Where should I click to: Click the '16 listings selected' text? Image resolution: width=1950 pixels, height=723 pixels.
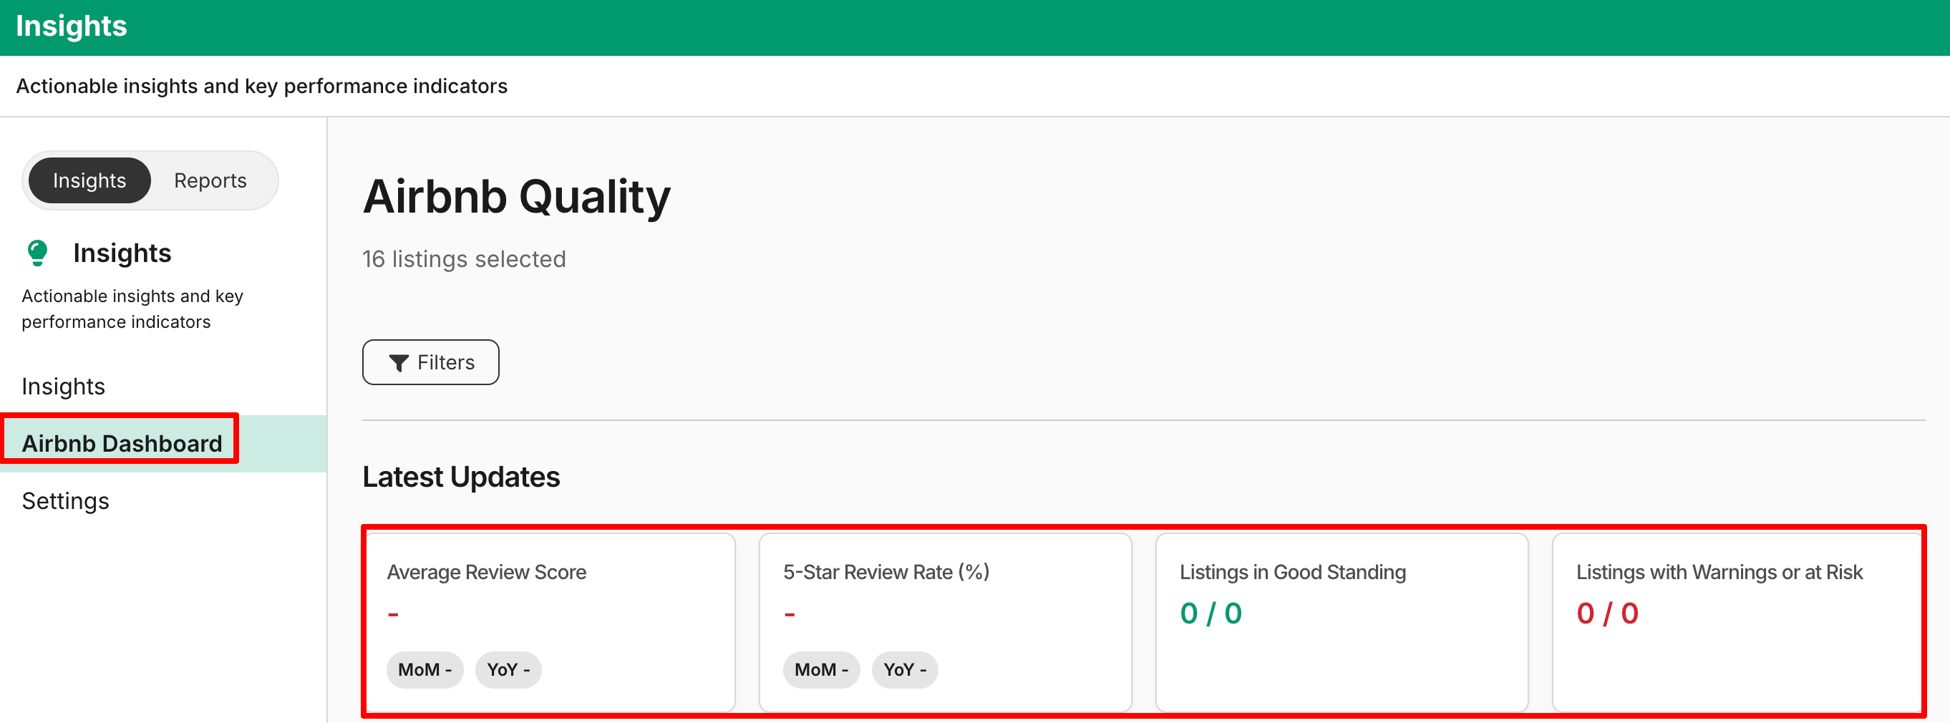point(464,259)
